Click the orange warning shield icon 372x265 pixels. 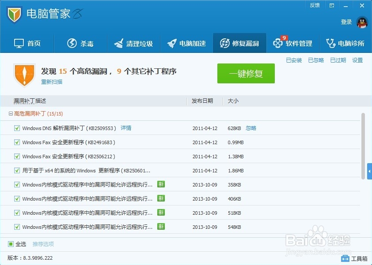(24, 75)
